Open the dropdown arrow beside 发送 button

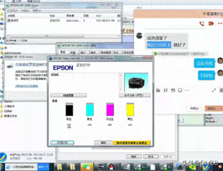pos(220,109)
